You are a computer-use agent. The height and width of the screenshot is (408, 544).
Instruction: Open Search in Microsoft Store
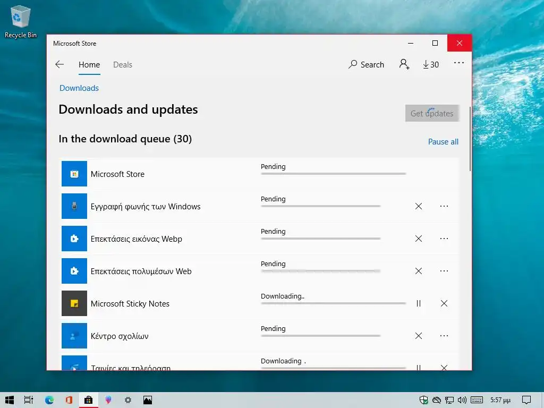[367, 64]
